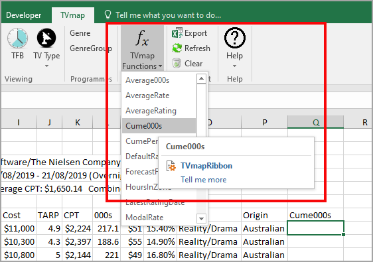Click the $10,800 cost cell
This screenshot has height=262, width=373.
click(19, 255)
